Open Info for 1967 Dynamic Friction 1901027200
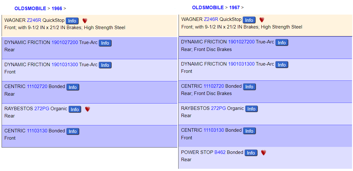 282,43
